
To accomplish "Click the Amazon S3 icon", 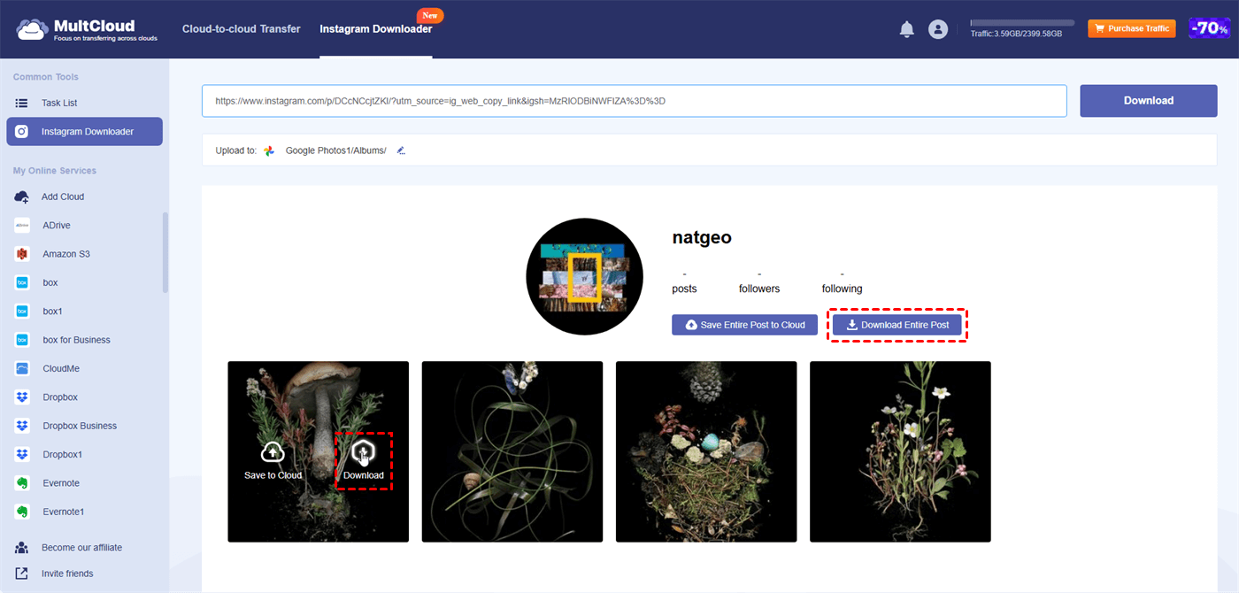I will point(22,254).
